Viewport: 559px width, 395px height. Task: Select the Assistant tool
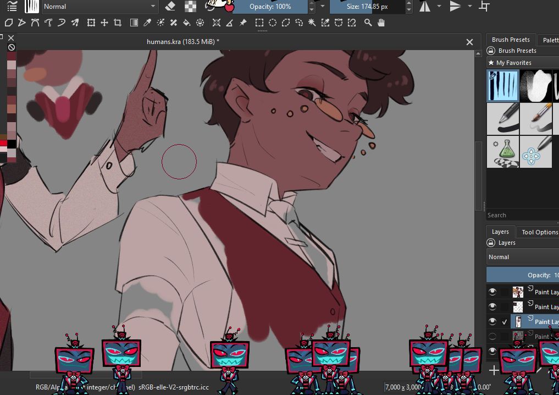click(217, 23)
